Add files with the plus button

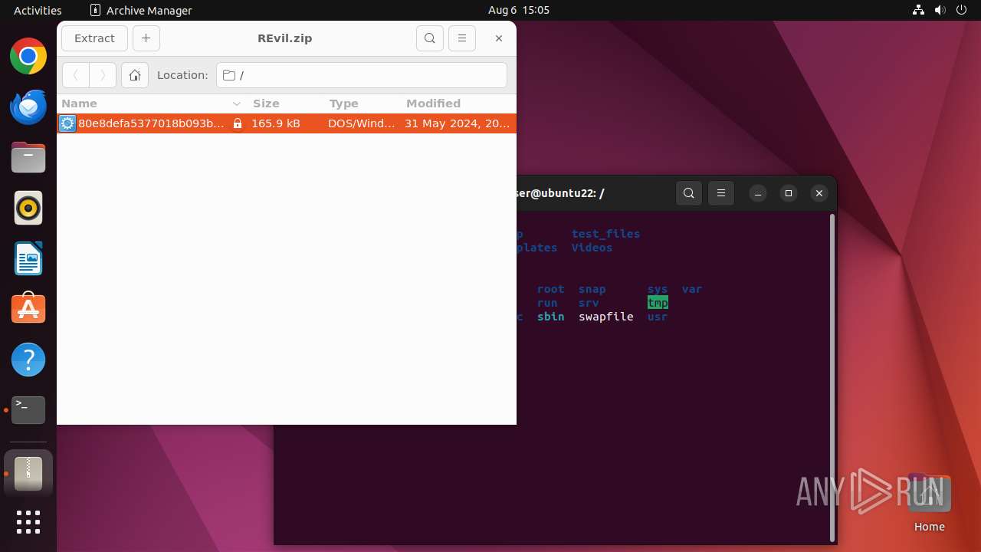146,38
